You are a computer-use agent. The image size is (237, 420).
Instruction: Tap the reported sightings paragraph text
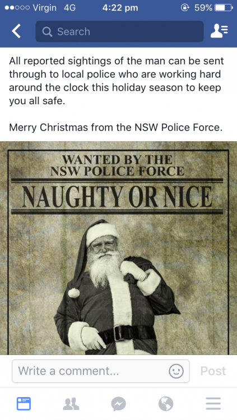click(x=117, y=81)
